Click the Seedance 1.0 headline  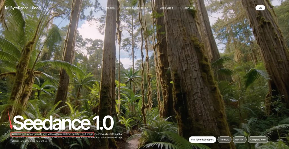coord(63,123)
